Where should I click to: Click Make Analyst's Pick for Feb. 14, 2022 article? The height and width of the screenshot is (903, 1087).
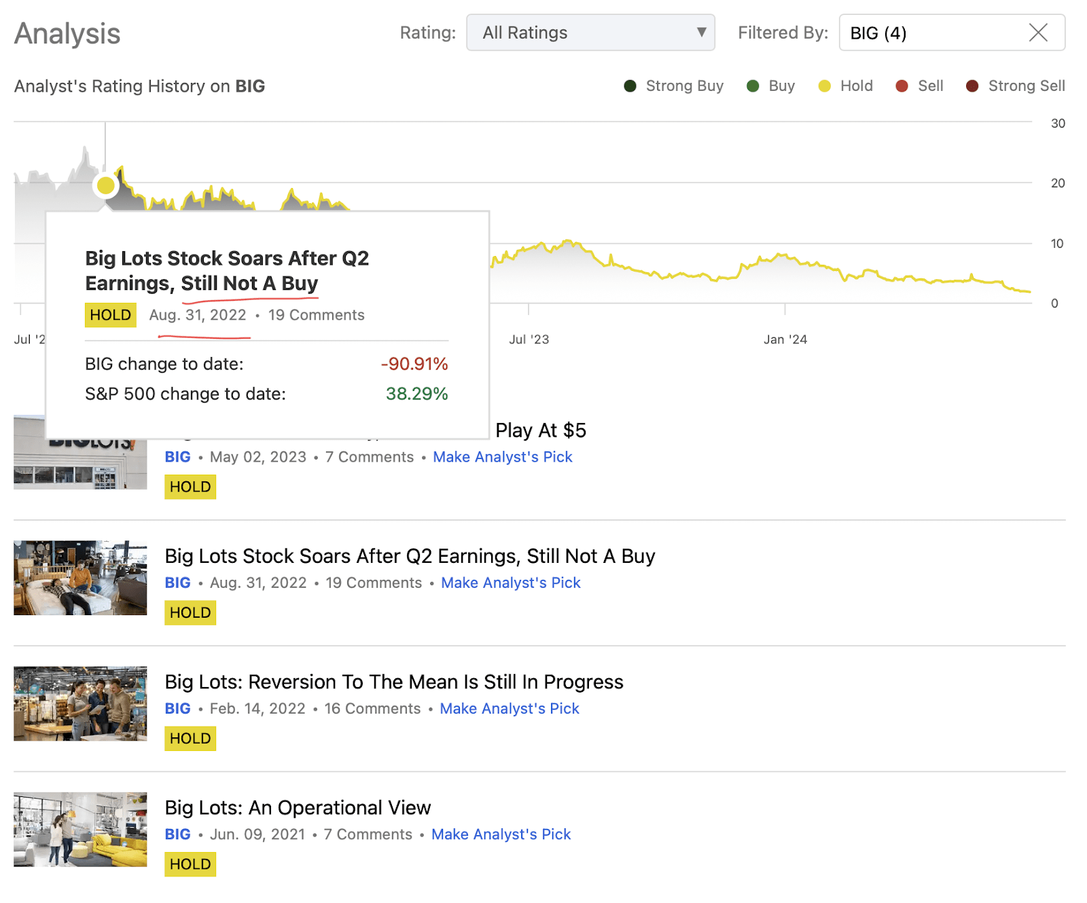[509, 708]
